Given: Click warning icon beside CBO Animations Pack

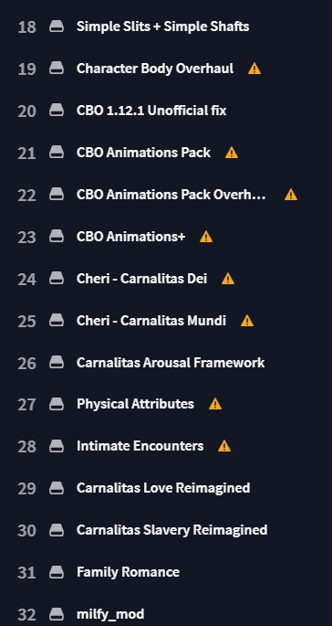Looking at the screenshot, I should pos(232,153).
